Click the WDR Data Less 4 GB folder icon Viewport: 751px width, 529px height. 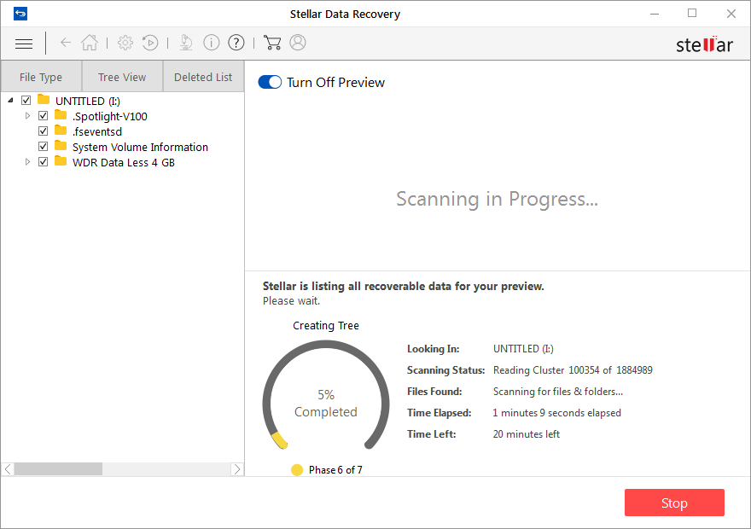tap(61, 161)
